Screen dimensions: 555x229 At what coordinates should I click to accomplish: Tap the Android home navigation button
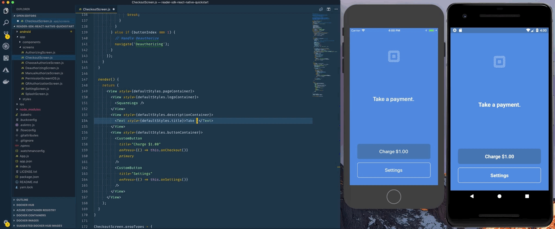coord(499,196)
